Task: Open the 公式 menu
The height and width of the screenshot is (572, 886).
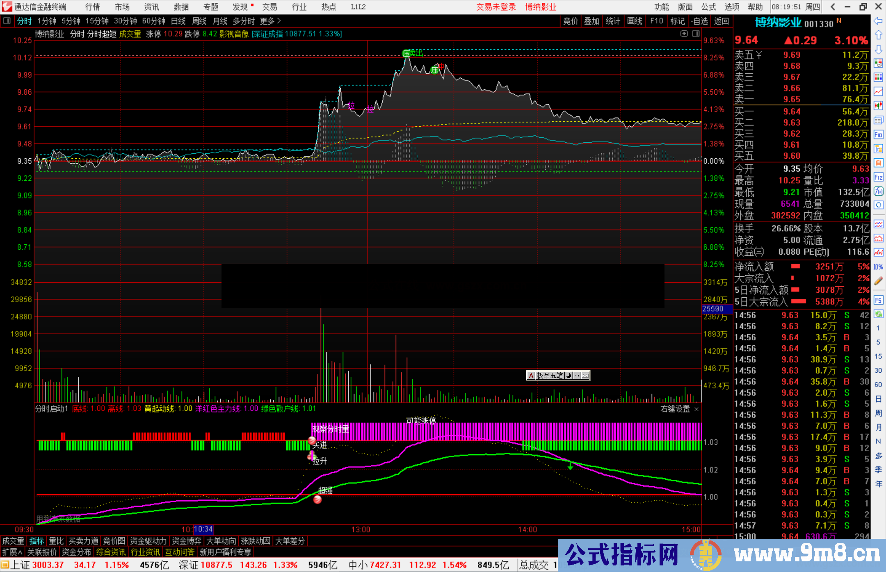Action: [x=708, y=7]
